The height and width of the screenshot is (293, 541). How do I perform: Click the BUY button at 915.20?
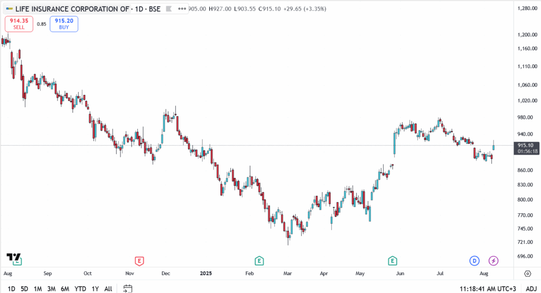click(x=64, y=24)
